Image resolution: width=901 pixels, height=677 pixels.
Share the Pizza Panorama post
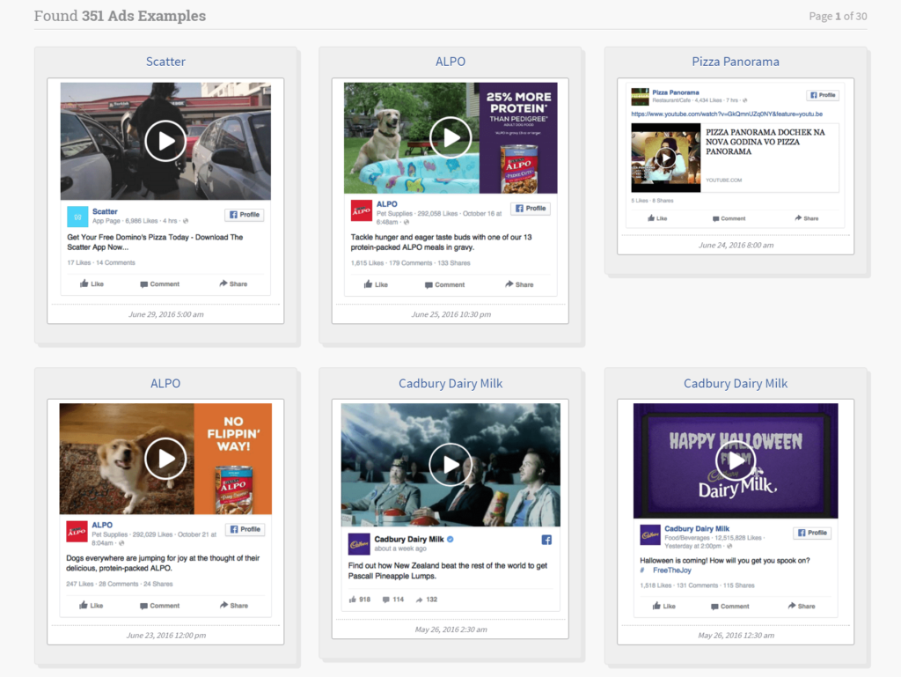[807, 218]
